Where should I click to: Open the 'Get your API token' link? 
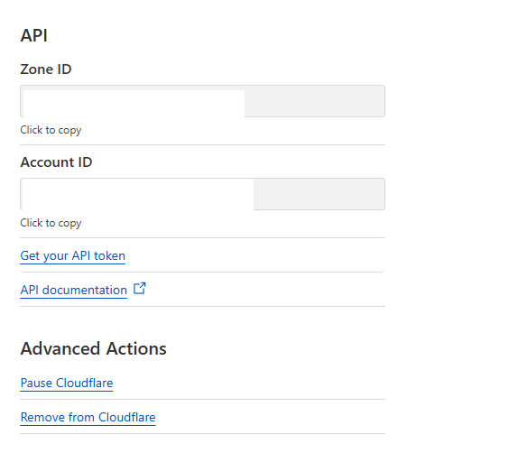point(73,255)
